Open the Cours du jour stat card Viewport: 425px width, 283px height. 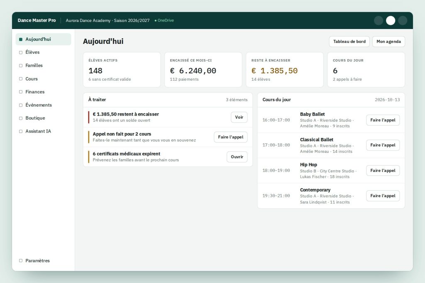point(366,70)
